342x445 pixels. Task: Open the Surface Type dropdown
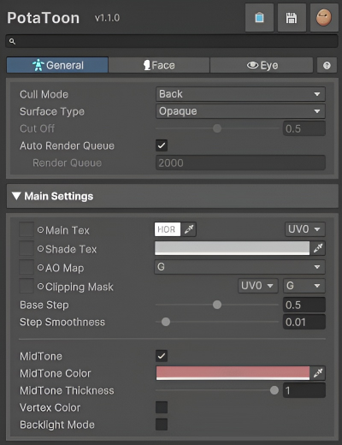240,111
